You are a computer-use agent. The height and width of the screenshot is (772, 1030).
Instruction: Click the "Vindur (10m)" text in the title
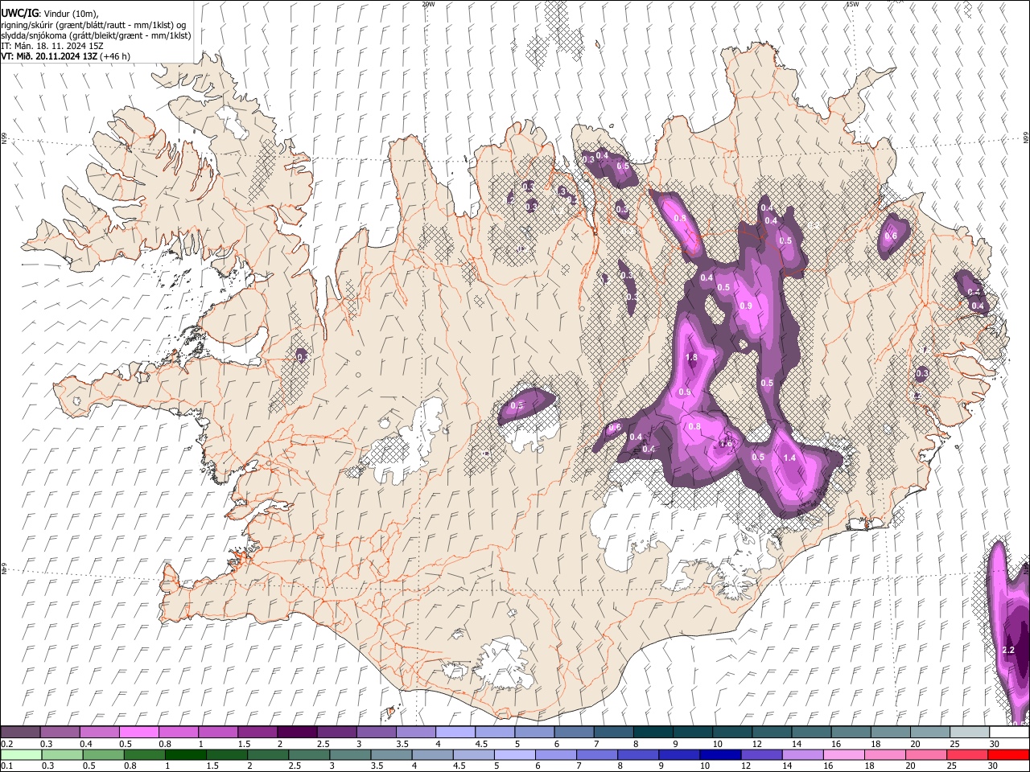[x=69, y=14]
